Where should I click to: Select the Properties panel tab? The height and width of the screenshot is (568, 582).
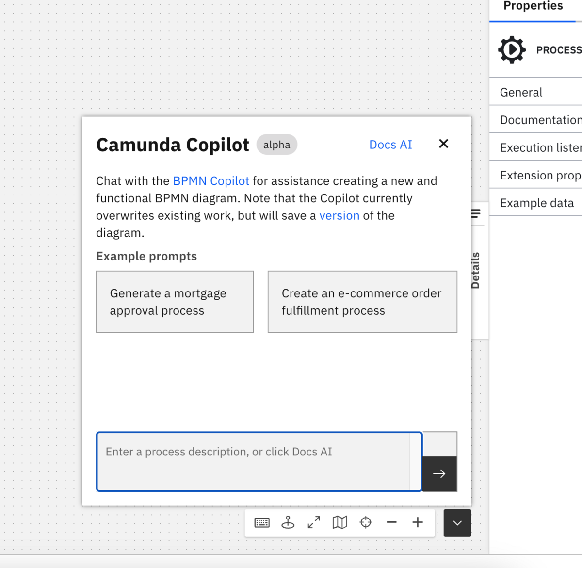click(533, 7)
